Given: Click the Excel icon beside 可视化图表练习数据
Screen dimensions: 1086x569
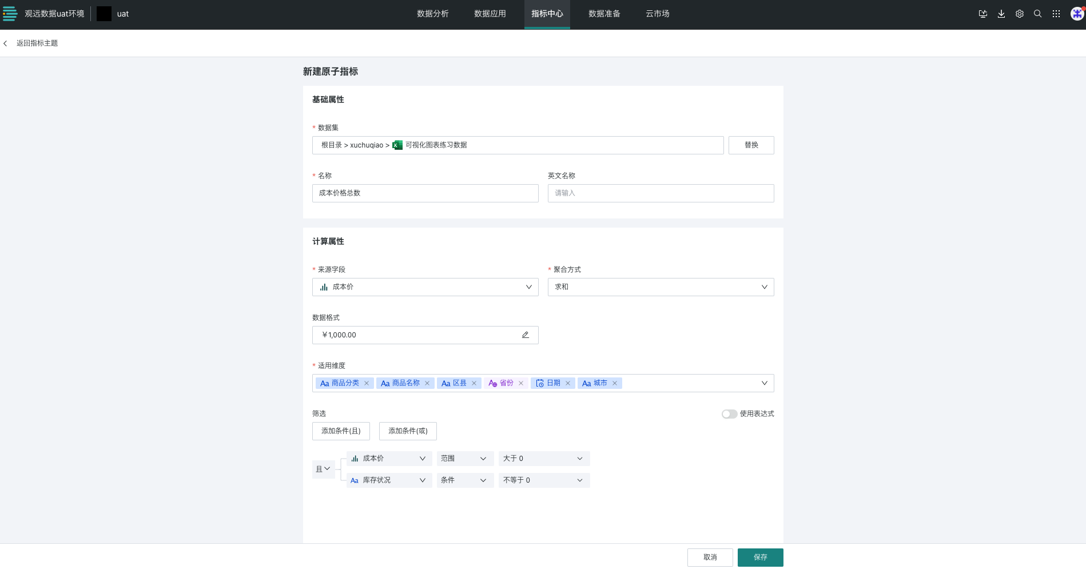Looking at the screenshot, I should click(395, 145).
